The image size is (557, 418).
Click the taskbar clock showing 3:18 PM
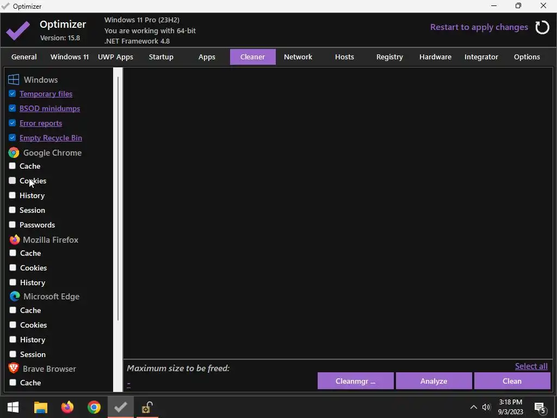point(510,407)
